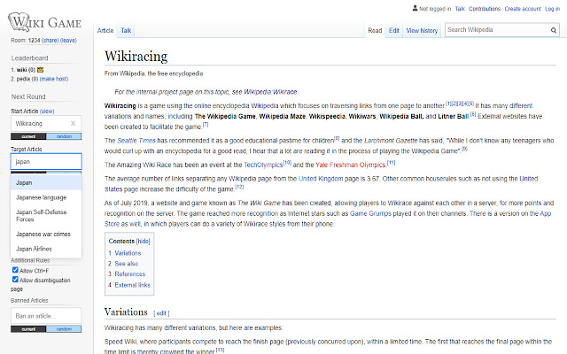
Task: Hide the Contents box
Action: coord(144,242)
